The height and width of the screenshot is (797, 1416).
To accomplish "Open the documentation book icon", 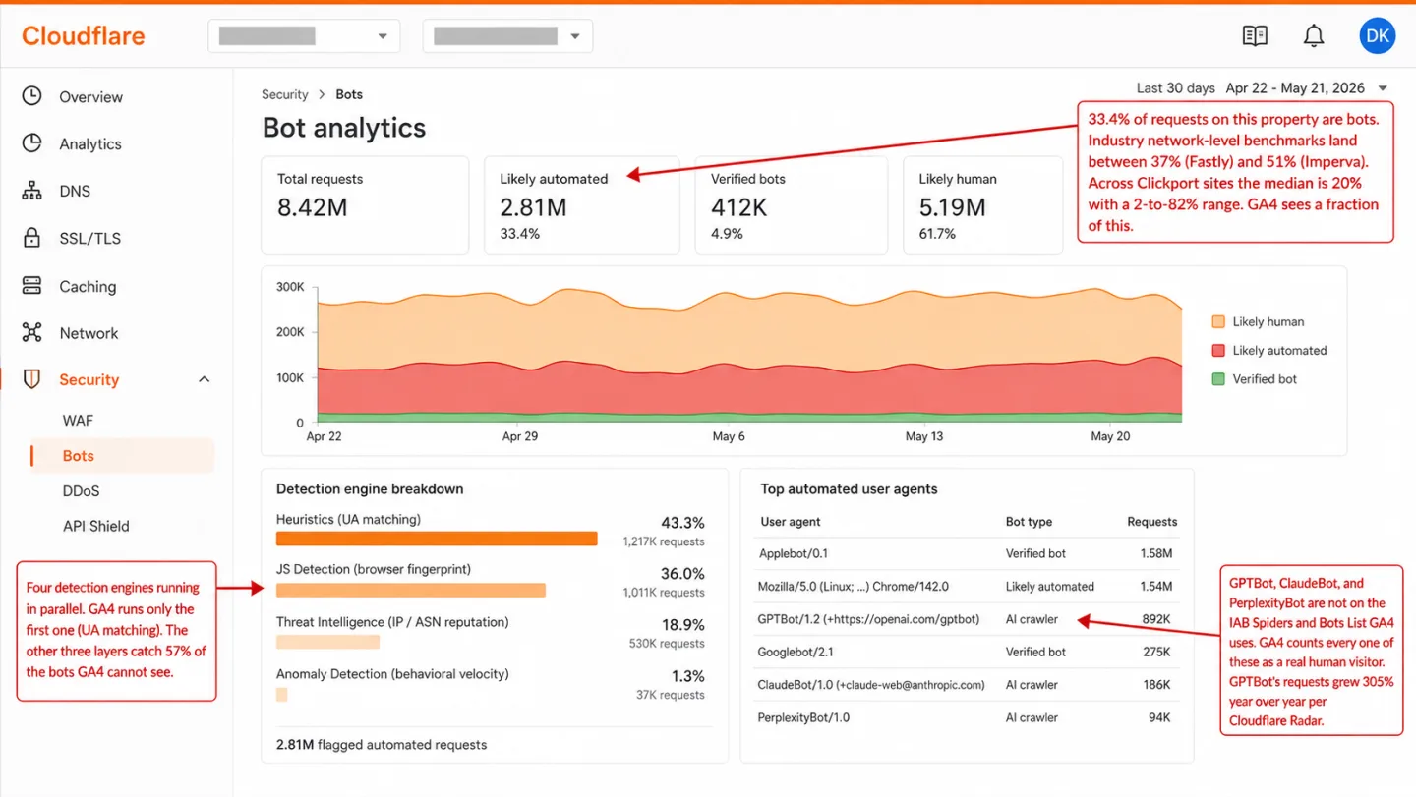I will [x=1255, y=36].
